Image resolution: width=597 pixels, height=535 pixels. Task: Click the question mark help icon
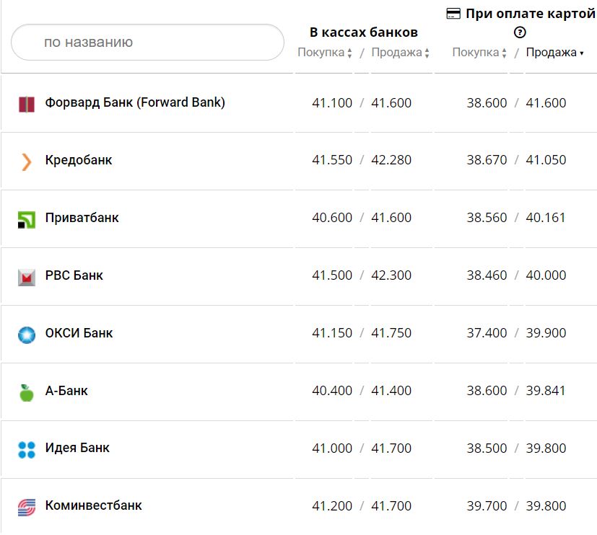point(520,32)
